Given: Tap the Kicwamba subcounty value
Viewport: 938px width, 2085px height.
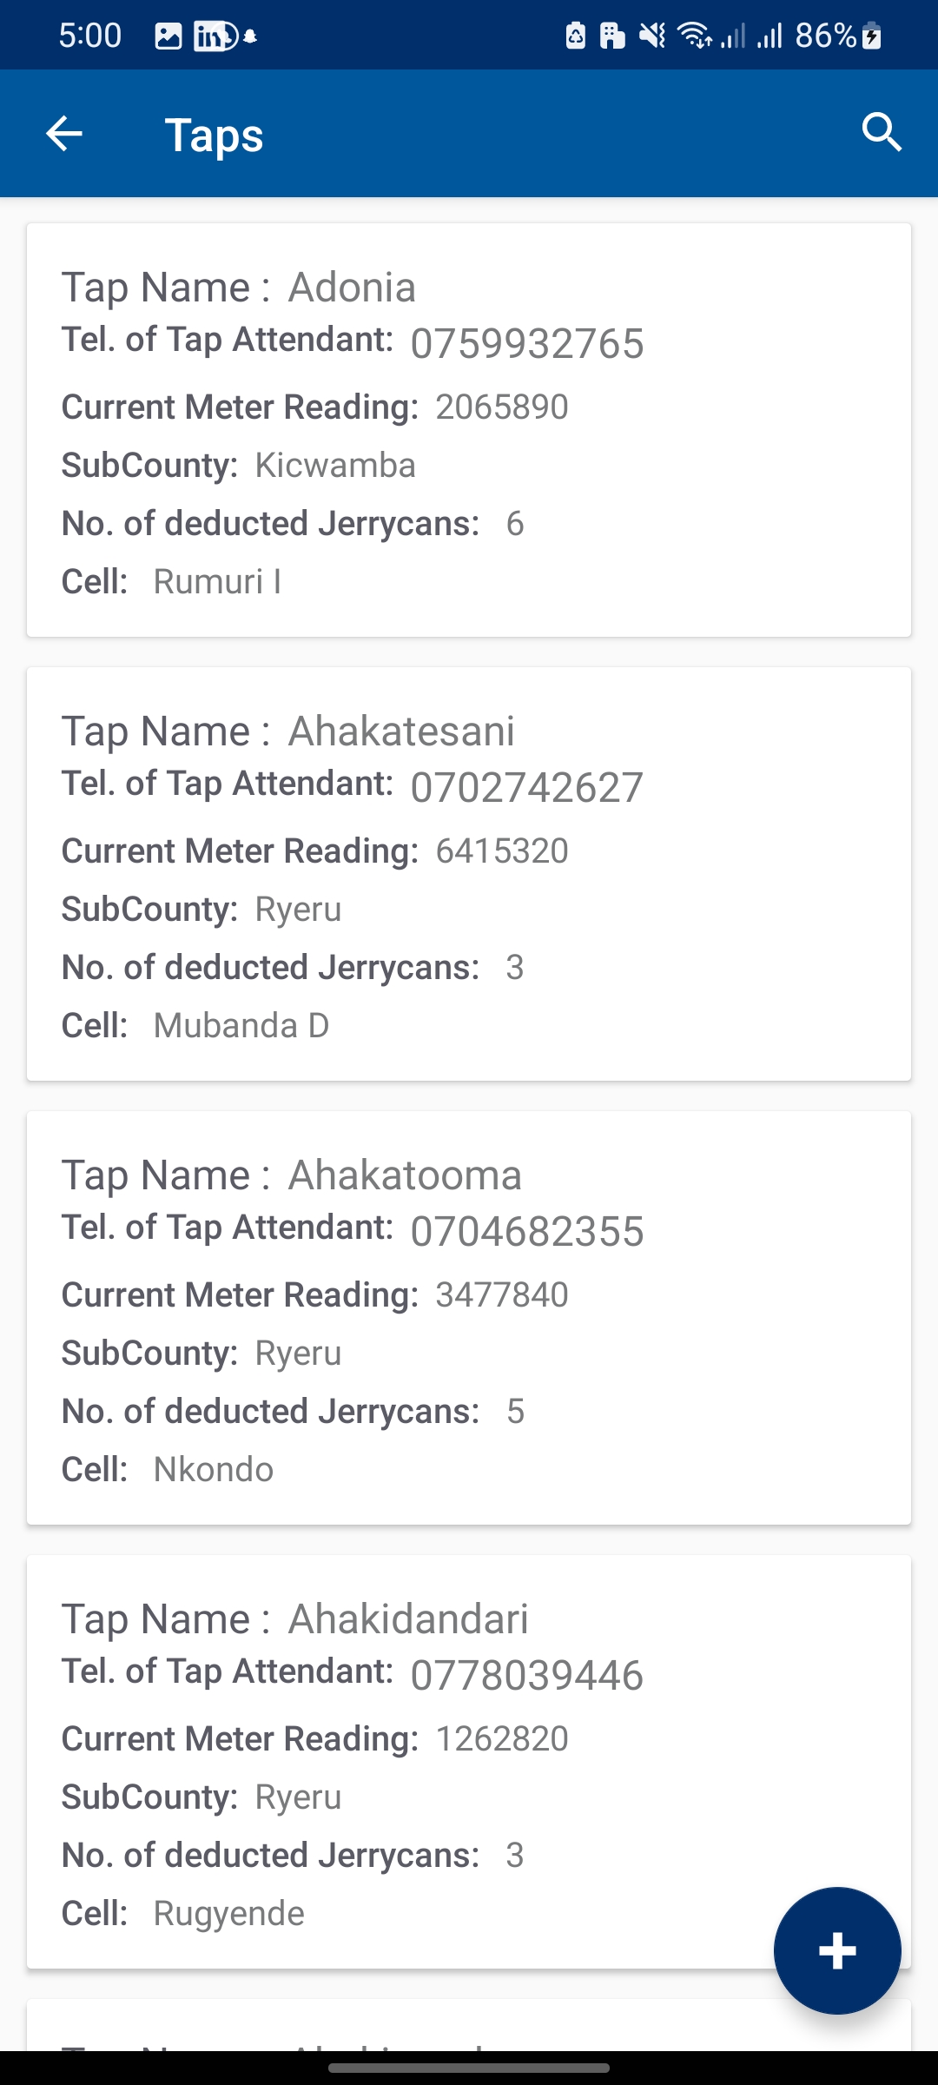Looking at the screenshot, I should pos(335,466).
